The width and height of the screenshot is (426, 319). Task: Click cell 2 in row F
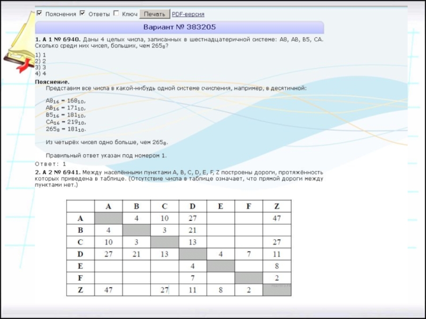[x=277, y=278]
